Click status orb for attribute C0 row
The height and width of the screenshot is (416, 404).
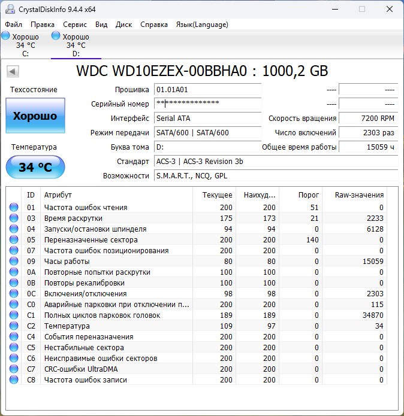[14, 304]
